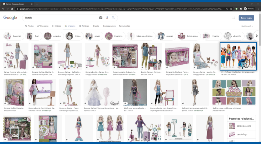Expand Mais menu options
Image resolution: width=262 pixels, height=144 pixels.
coord(96,26)
